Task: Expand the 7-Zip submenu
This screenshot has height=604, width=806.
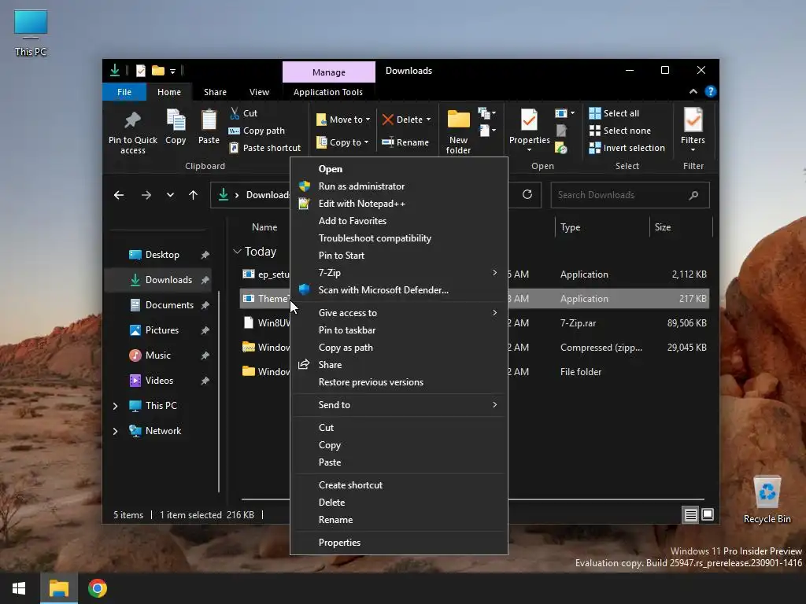Action: coord(399,273)
